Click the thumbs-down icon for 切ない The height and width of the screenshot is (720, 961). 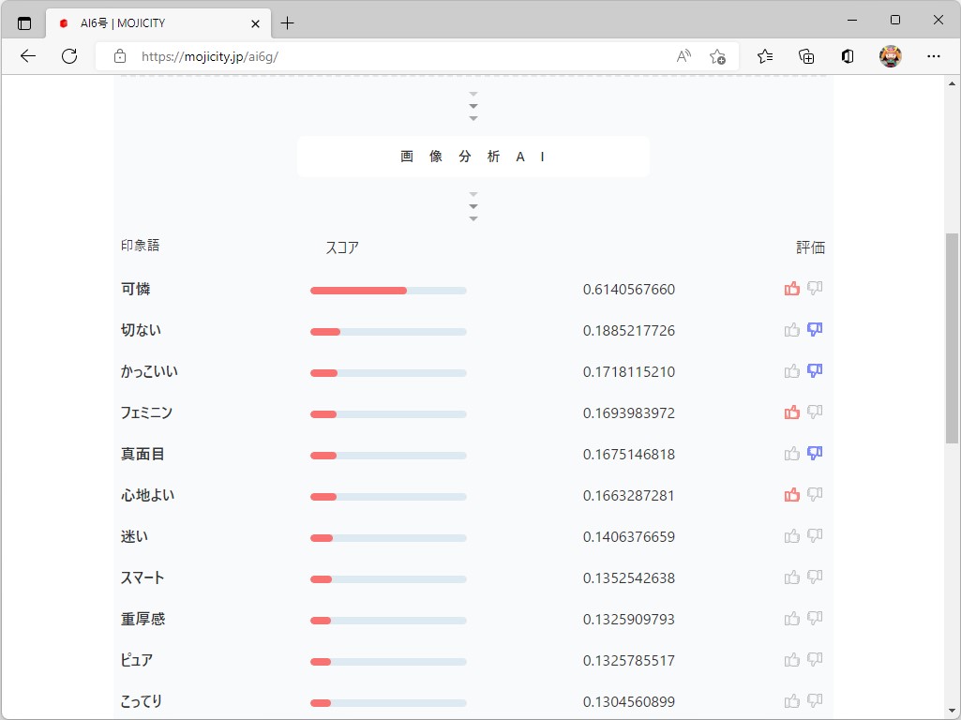pyautogui.click(x=814, y=329)
